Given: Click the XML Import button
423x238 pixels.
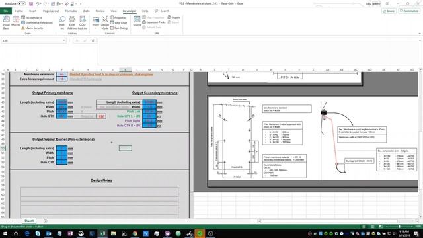Looking at the screenshot, I should [x=173, y=17].
